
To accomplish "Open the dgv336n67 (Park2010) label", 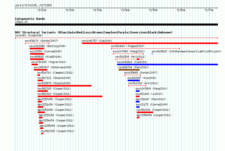I will coord(151,99).
